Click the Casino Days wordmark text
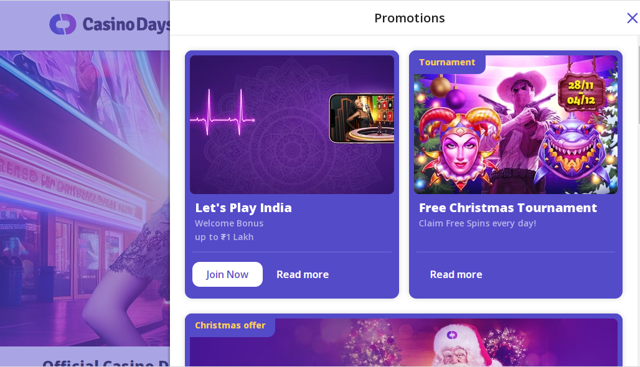Image resolution: width=640 pixels, height=367 pixels. click(126, 25)
